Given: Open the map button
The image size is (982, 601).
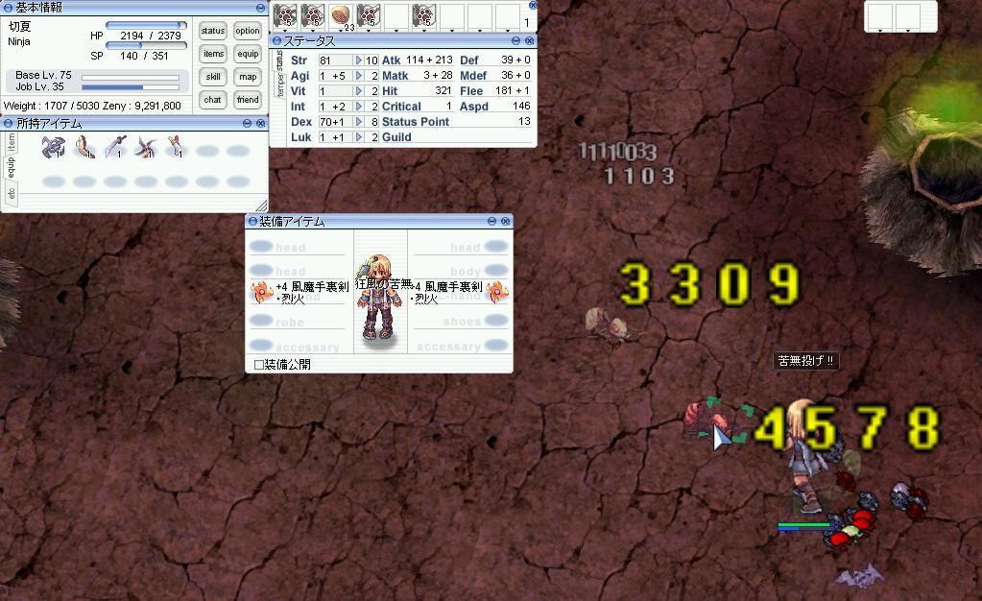Looking at the screenshot, I should 248,77.
